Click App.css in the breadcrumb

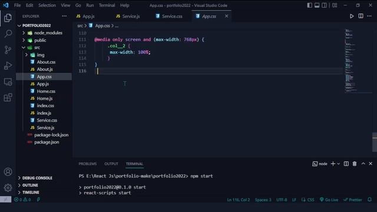click(102, 26)
